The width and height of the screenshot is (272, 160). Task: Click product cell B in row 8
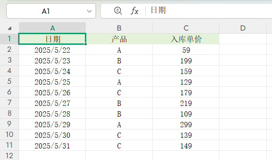pyautogui.click(x=119, y=113)
